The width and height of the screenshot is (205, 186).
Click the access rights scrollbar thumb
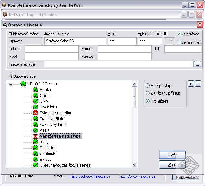pos(135,98)
